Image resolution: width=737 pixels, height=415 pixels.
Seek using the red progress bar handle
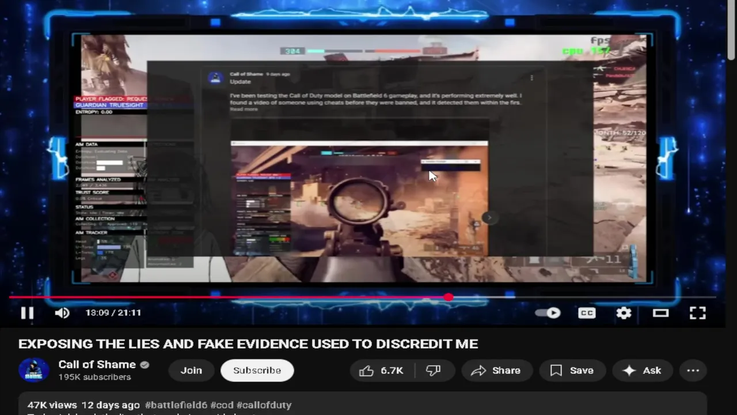pyautogui.click(x=448, y=297)
